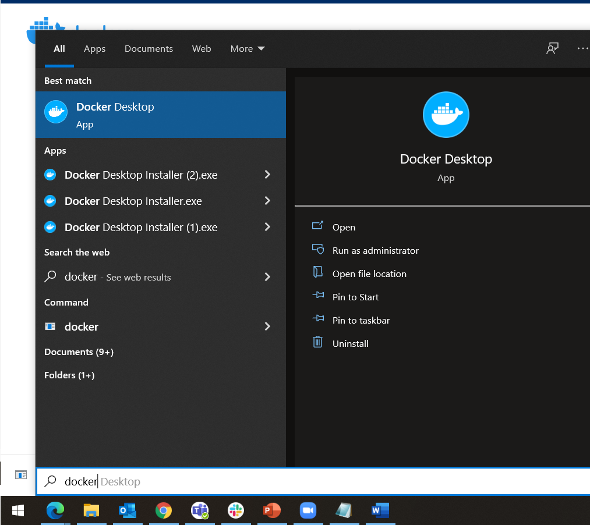The image size is (590, 525).
Task: Open Zoom from the taskbar
Action: coord(308,510)
